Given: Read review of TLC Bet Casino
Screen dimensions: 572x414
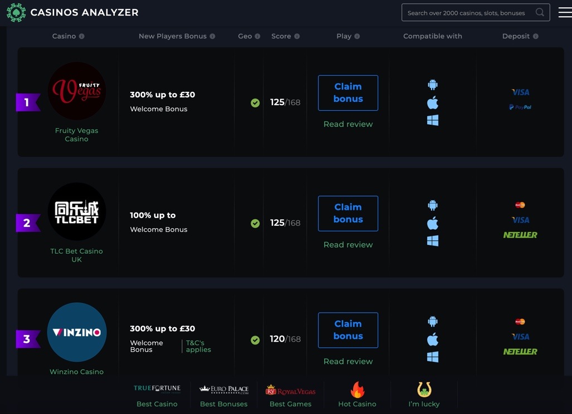Looking at the screenshot, I should coord(348,245).
